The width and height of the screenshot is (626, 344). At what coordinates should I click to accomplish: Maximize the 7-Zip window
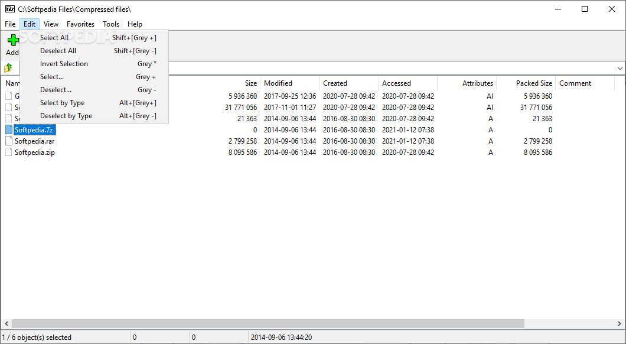tap(585, 9)
